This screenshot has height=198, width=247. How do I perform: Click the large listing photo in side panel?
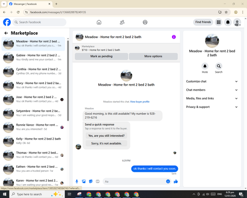click(x=212, y=41)
